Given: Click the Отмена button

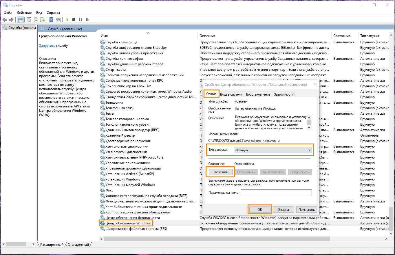Looking at the screenshot, I should click(x=283, y=210).
